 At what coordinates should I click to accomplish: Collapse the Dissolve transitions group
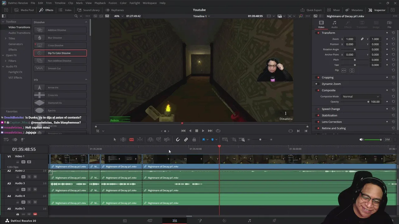[86, 22]
